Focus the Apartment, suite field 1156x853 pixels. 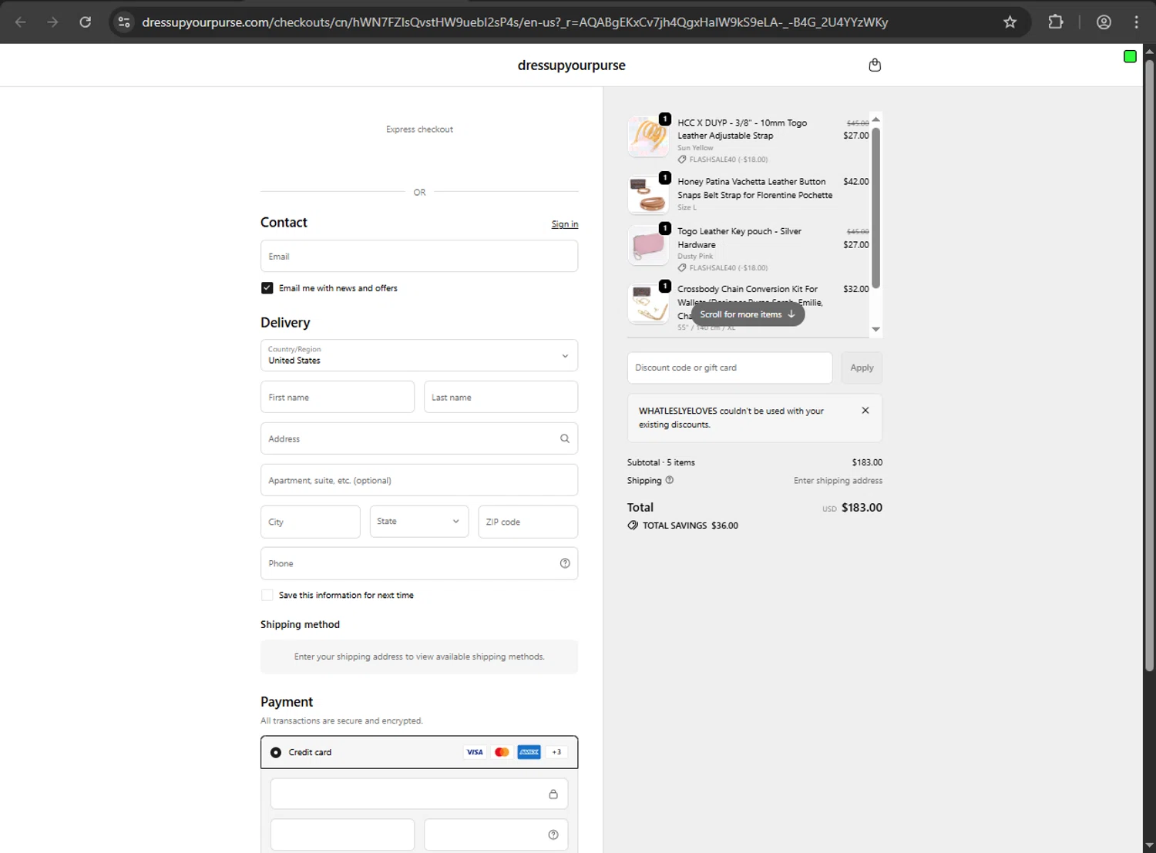[419, 480]
